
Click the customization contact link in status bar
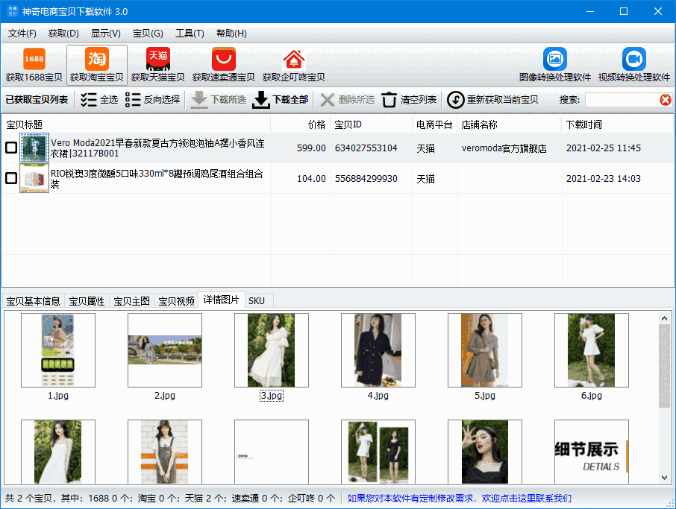coord(460,498)
